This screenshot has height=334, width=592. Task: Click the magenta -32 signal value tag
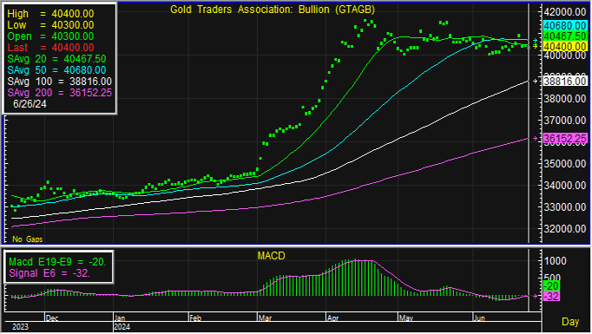(551, 296)
